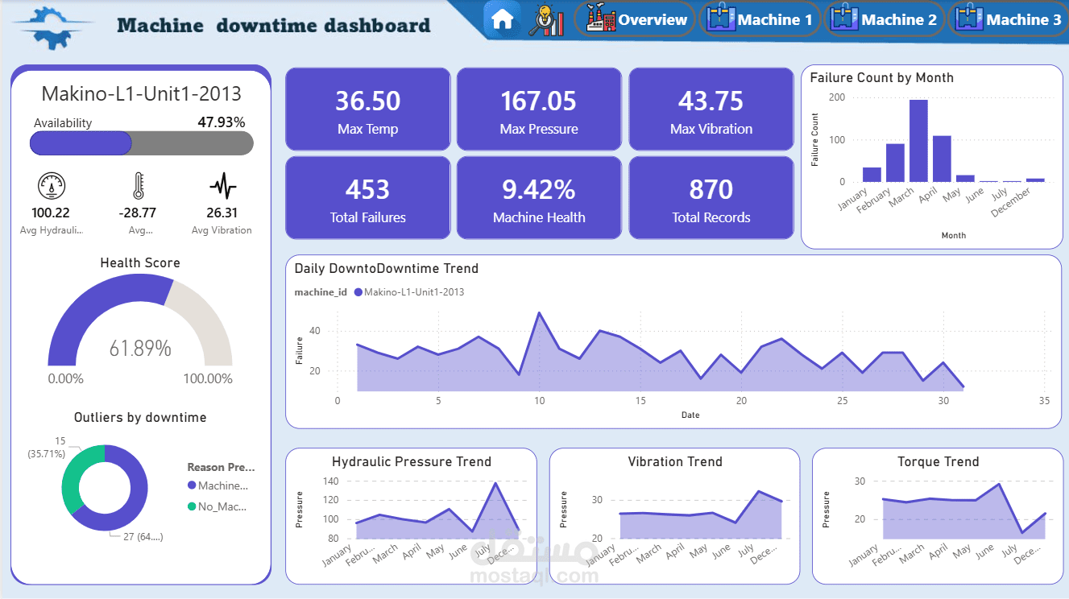Select the Max Vibration 43.75 card
This screenshot has height=599, width=1069.
711,109
